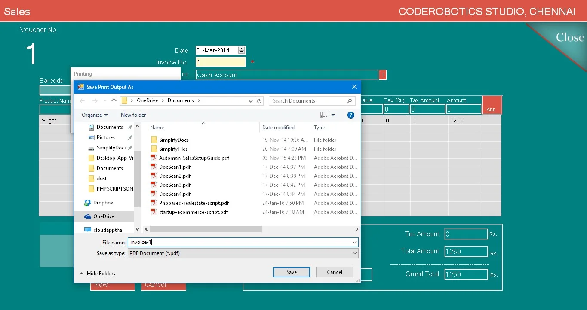Select OneDrive in navigation pane
This screenshot has width=587, height=310.
pyautogui.click(x=104, y=216)
